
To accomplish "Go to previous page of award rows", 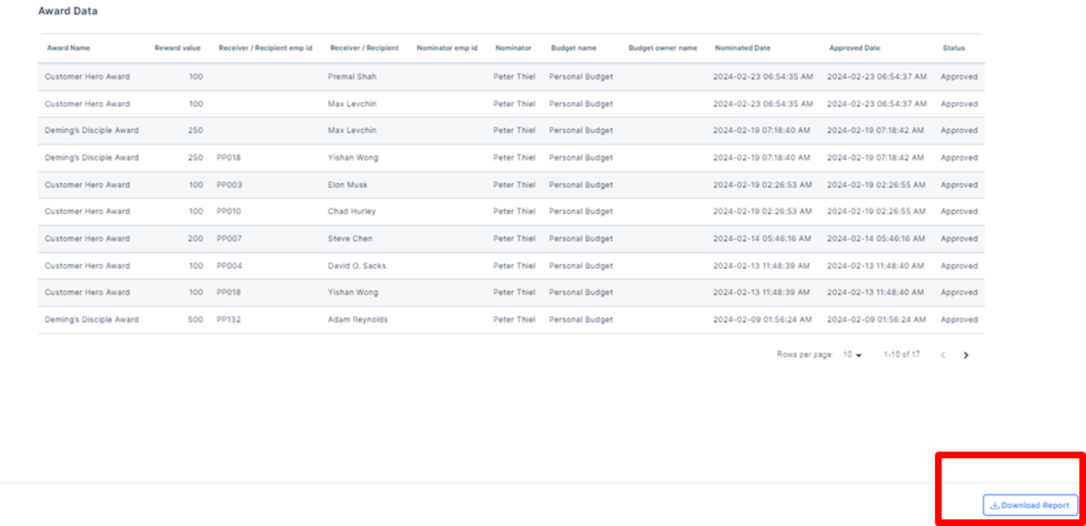I will [942, 355].
